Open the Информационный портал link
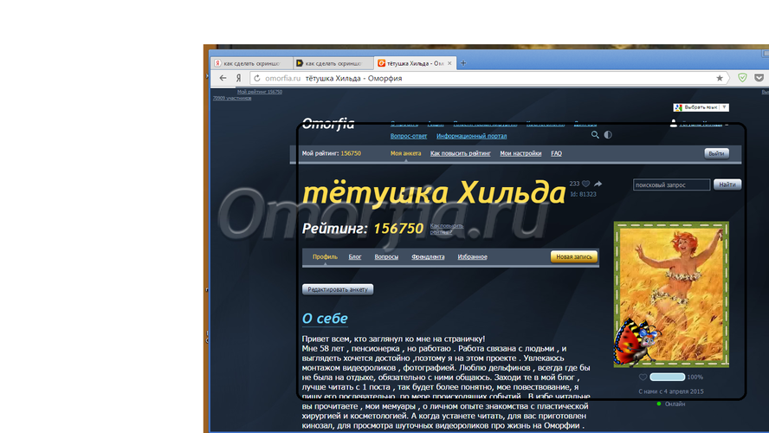 [x=471, y=136]
